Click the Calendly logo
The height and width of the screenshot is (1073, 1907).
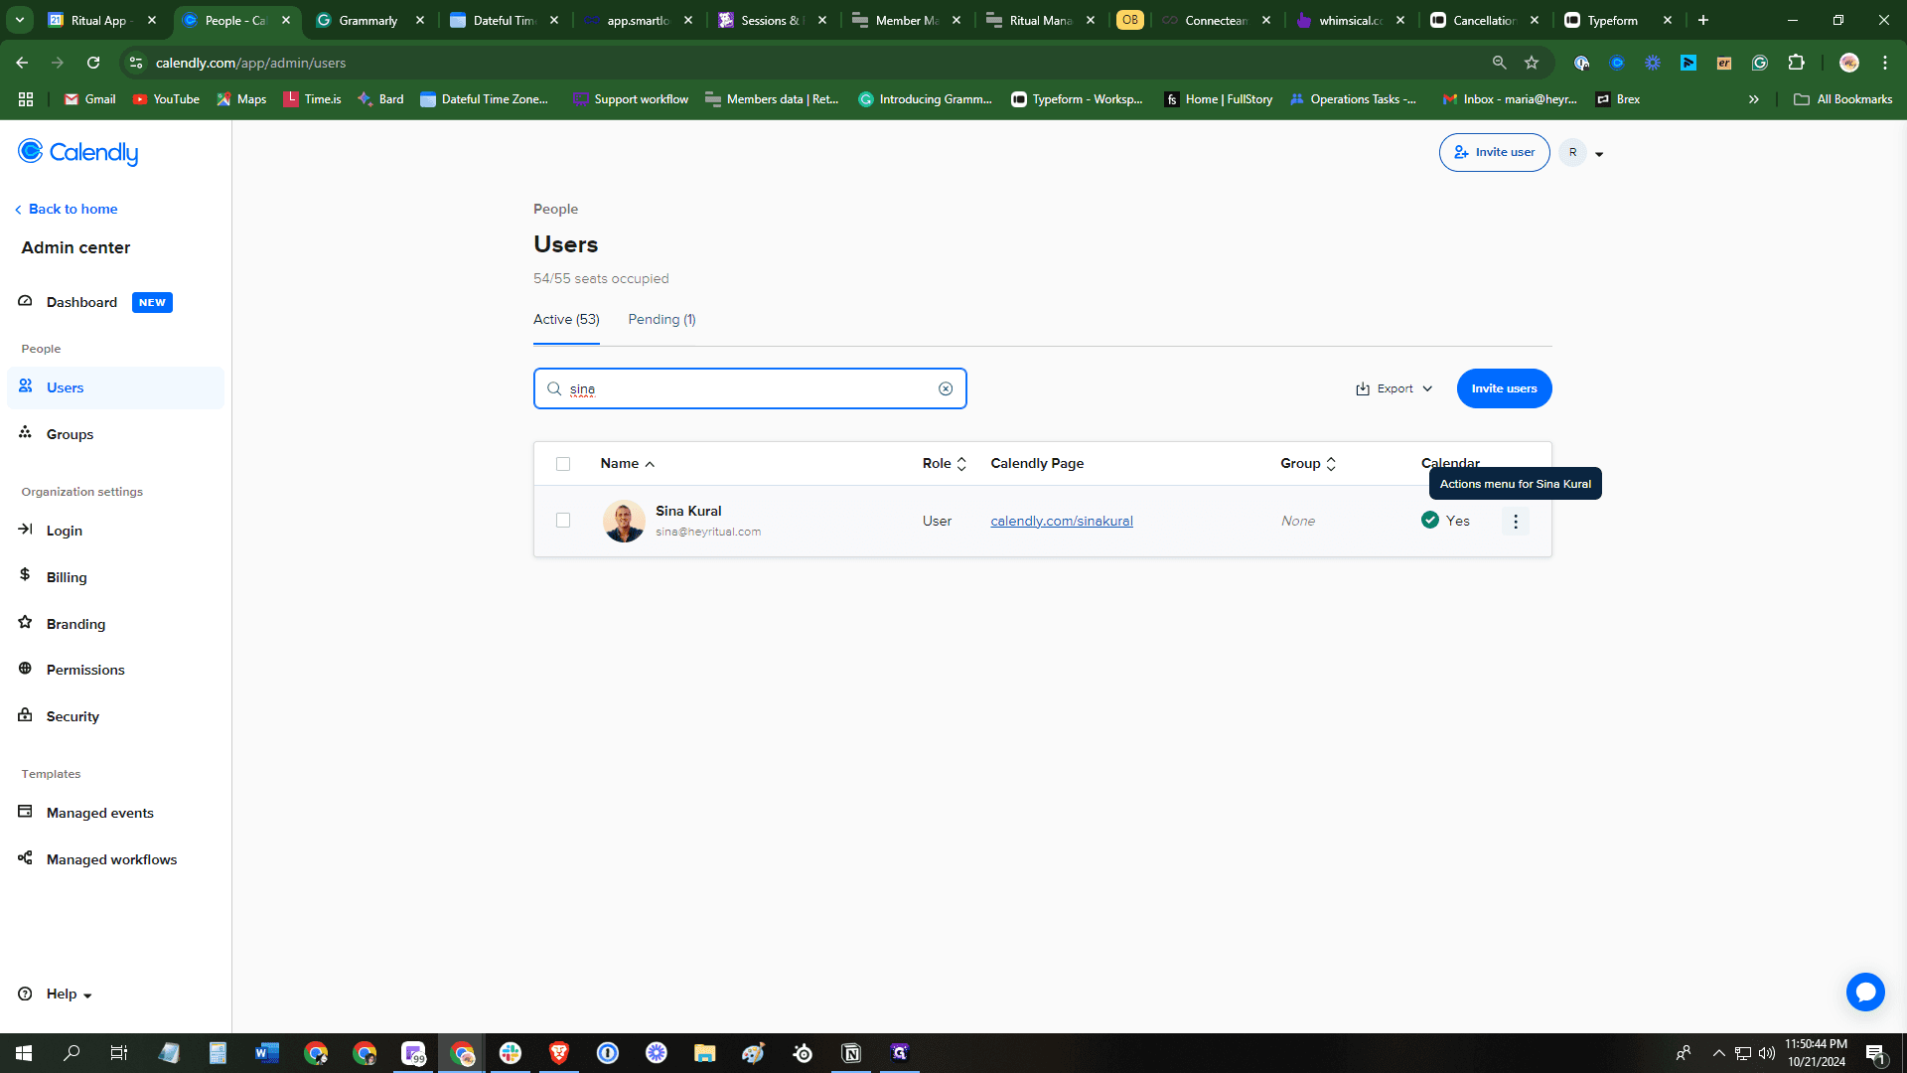pos(78,152)
